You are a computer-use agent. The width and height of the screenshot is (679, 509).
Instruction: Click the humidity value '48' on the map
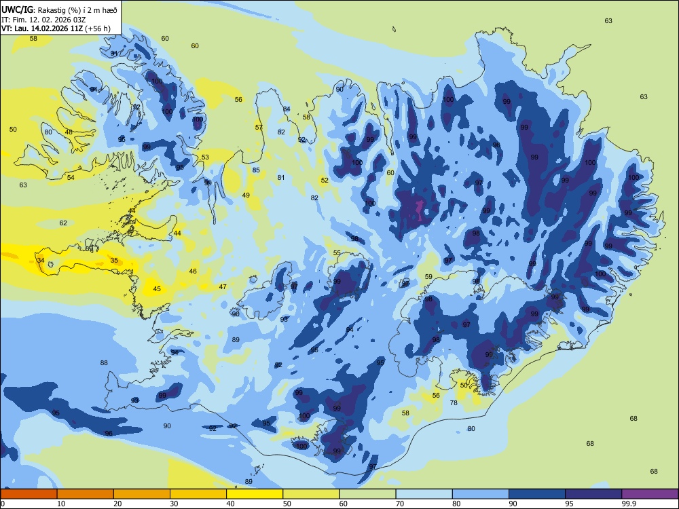point(69,132)
